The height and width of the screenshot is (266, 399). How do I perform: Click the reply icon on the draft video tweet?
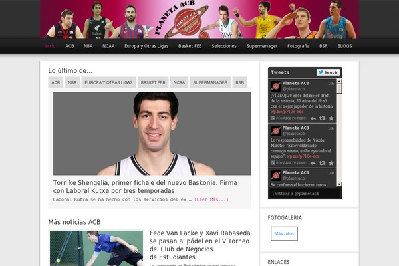tap(313, 118)
